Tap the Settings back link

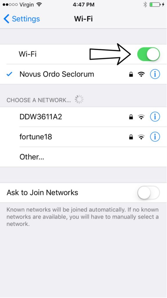[21, 19]
